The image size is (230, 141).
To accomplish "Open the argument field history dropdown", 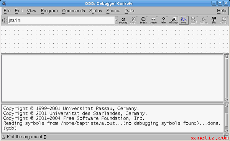I will click(x=116, y=20).
